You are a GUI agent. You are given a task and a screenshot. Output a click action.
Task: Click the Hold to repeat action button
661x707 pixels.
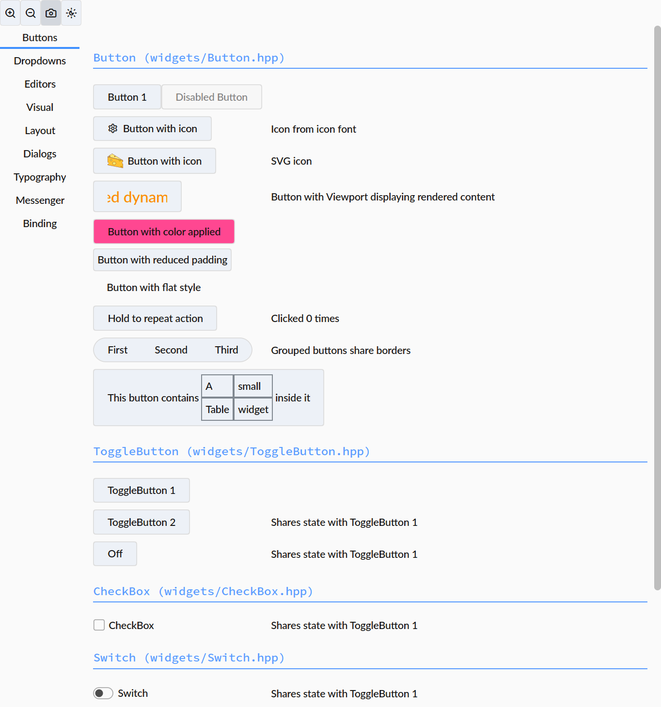155,318
